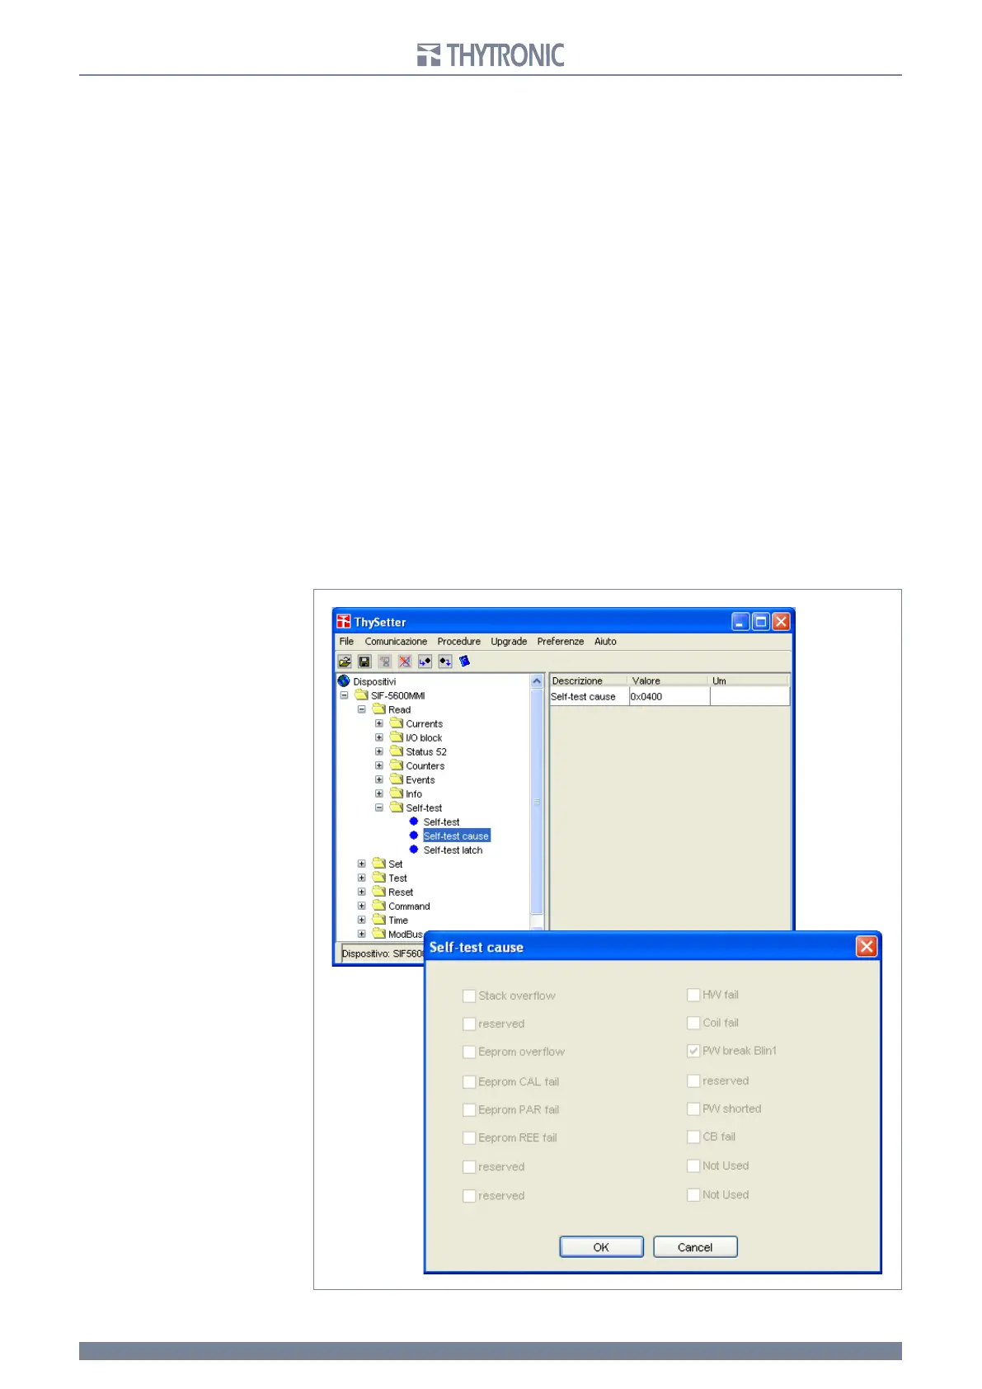Viewport: 982px width, 1389px height.
Task: Click the folder icon beside Counters
Action: click(397, 765)
